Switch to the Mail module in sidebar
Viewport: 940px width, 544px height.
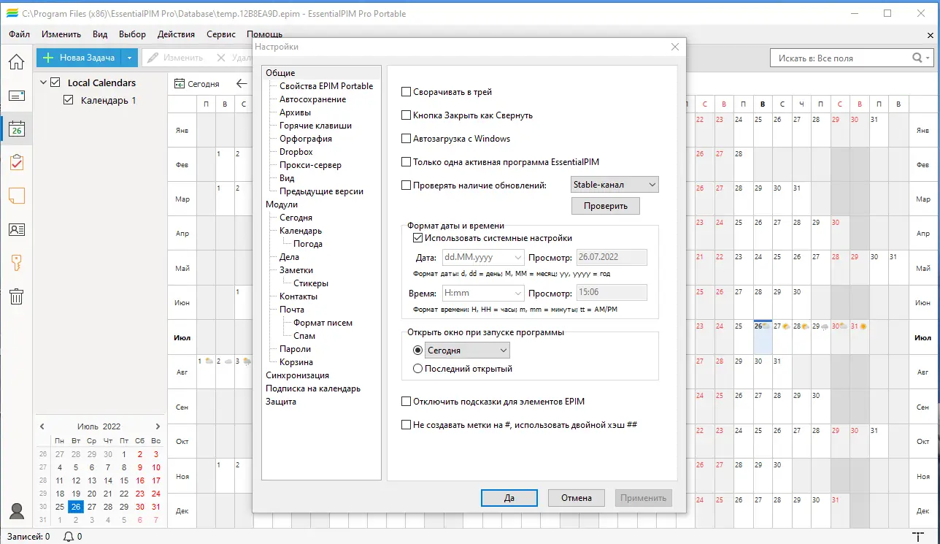tap(16, 96)
